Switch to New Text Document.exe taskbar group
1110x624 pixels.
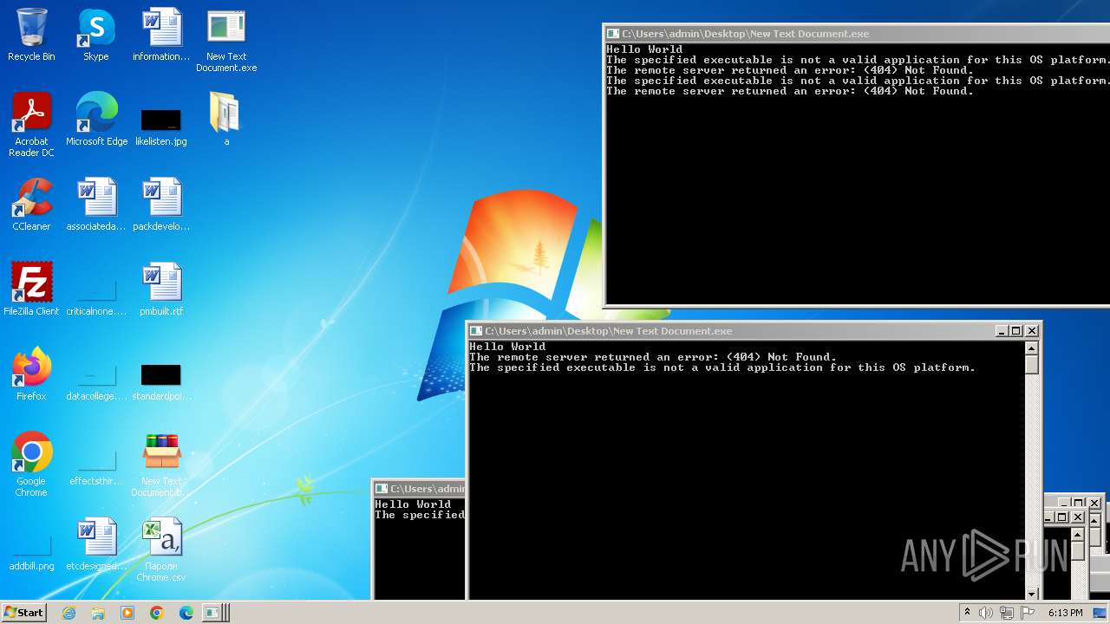click(x=215, y=613)
